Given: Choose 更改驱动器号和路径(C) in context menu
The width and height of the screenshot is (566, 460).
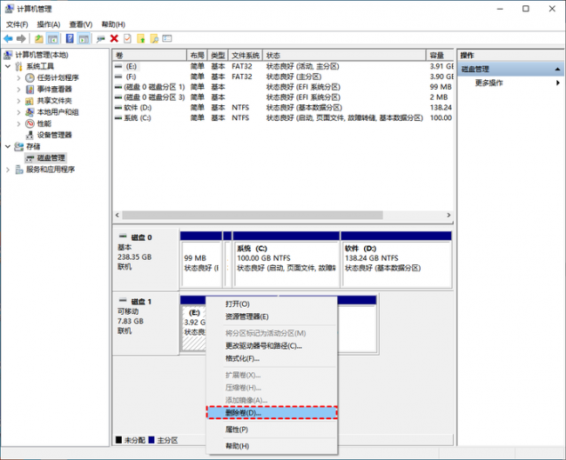Looking at the screenshot, I should click(272, 346).
